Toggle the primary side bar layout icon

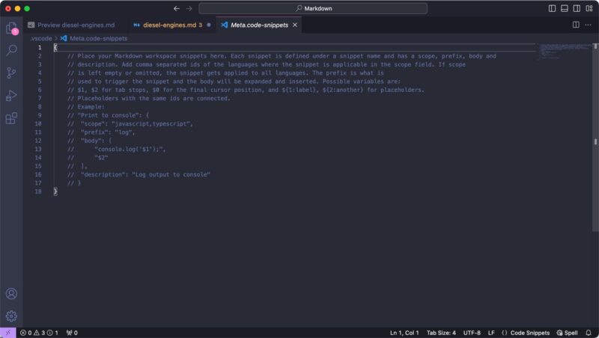pyautogui.click(x=552, y=8)
